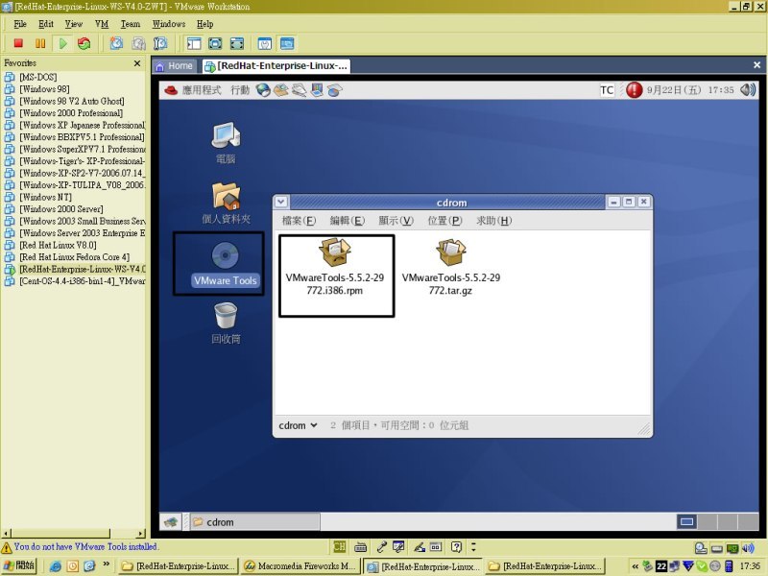Select the RedHat-Enterprise-Linux tab
768x576 pixels.
[x=276, y=65]
